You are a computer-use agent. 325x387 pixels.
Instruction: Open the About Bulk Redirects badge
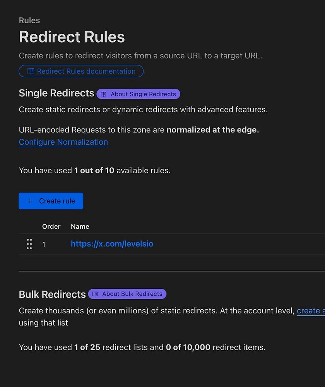point(127,294)
